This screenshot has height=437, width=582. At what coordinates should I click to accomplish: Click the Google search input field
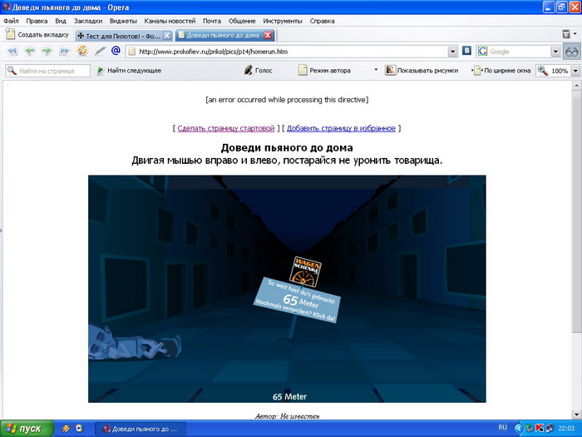[519, 52]
